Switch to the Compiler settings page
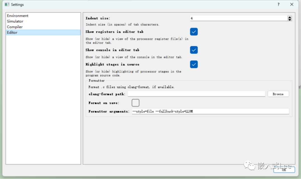 [43, 27]
